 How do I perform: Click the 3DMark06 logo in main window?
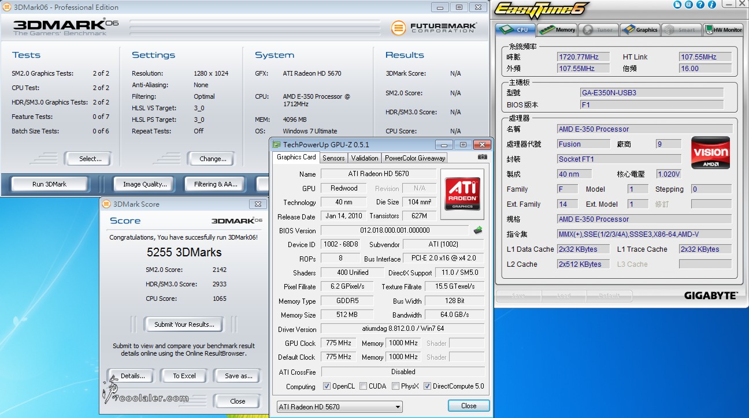65,26
